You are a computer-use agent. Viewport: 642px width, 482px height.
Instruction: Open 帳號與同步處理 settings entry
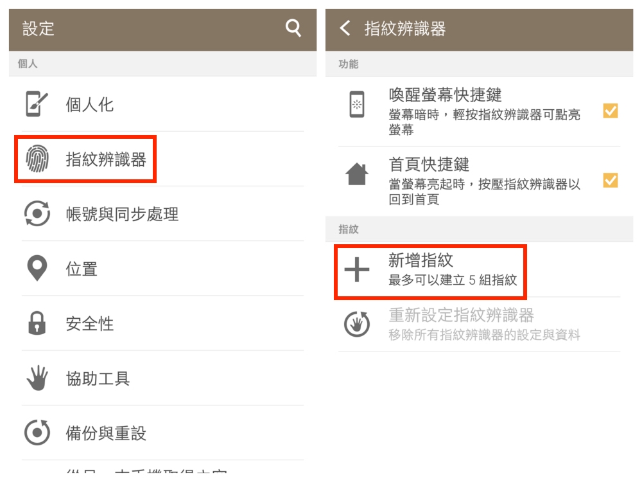(162, 213)
